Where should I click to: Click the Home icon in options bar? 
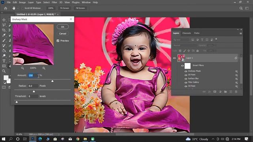click(6, 8)
